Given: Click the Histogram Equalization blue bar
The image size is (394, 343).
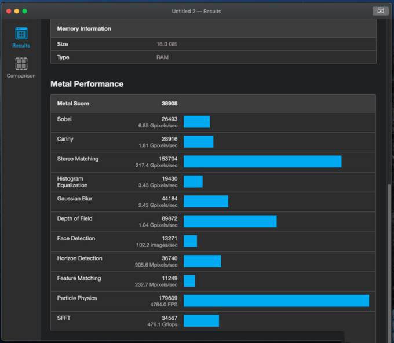Looking at the screenshot, I should click(193, 181).
